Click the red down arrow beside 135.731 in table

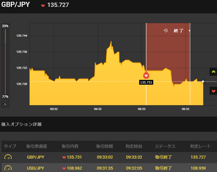point(64,158)
